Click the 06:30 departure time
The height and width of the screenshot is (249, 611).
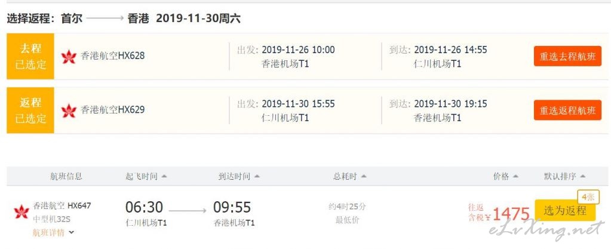pos(144,207)
